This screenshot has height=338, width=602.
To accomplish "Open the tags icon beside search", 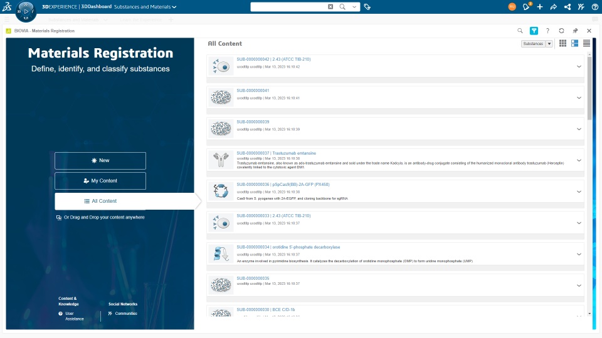I will (x=367, y=7).
